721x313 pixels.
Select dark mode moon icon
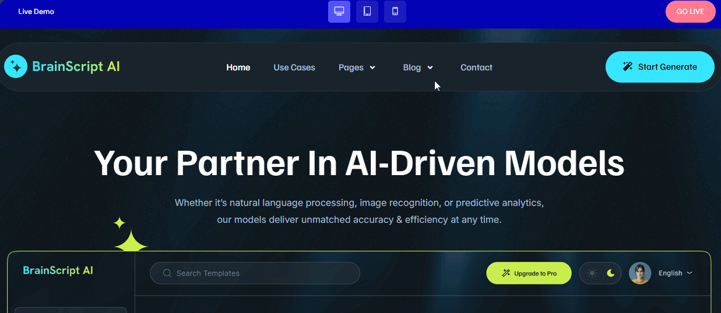(611, 273)
